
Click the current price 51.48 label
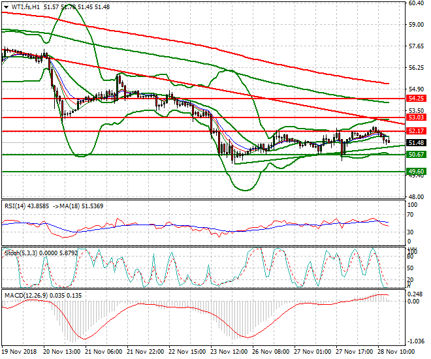click(x=416, y=142)
